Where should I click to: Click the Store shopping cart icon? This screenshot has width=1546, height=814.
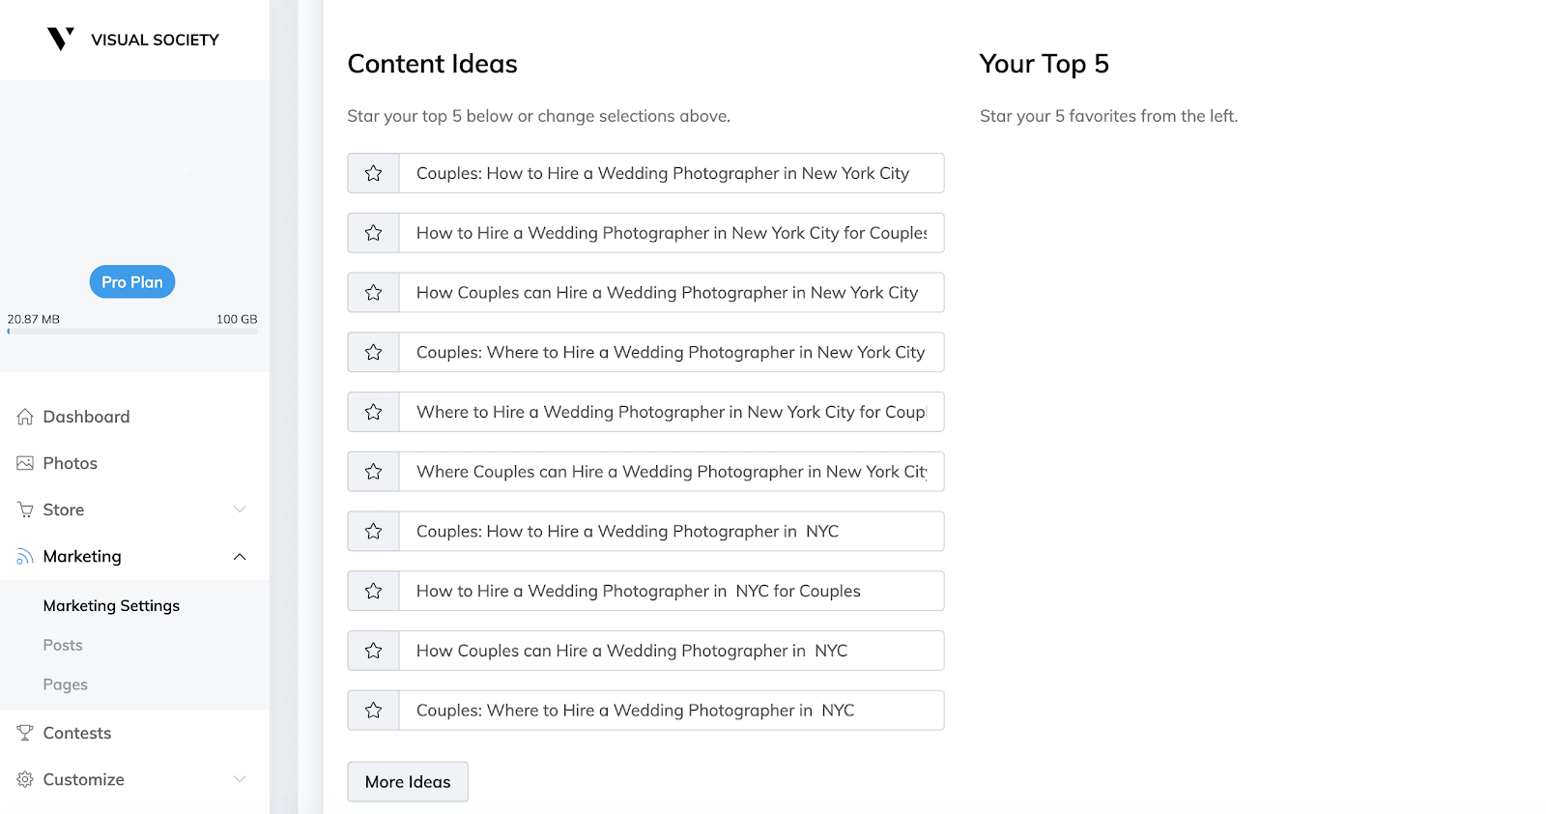[x=25, y=509]
